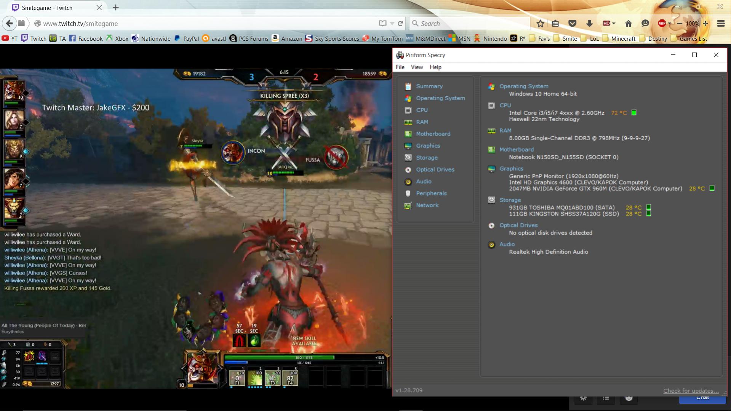The width and height of the screenshot is (731, 411).
Task: Select Graphics in Speccy sidebar
Action: [428, 146]
